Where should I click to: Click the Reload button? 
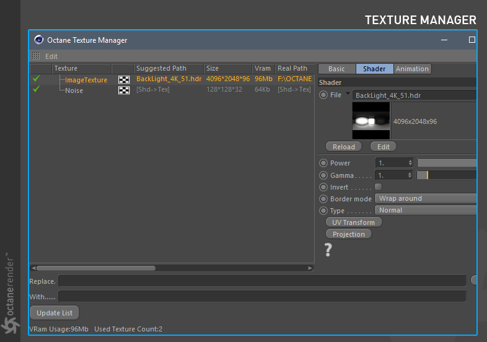pyautogui.click(x=344, y=147)
